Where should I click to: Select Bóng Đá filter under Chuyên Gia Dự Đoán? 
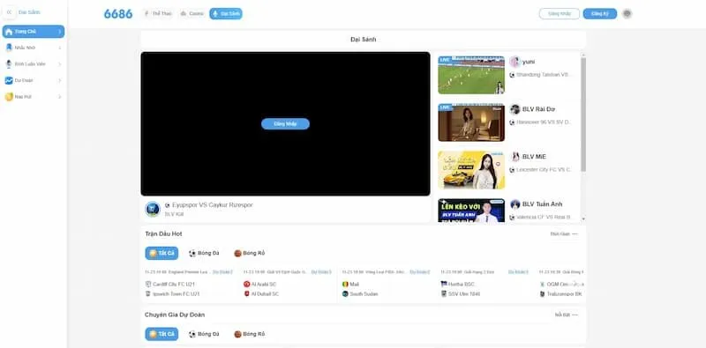tap(204, 334)
